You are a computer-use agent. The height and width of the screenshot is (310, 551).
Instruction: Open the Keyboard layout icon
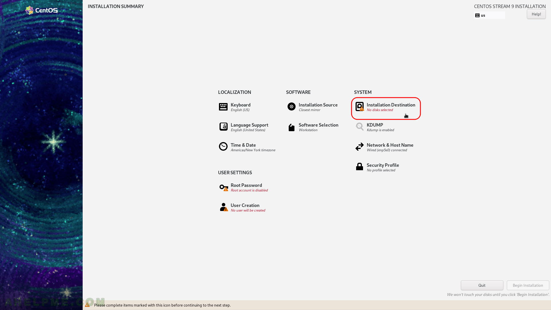(x=223, y=107)
